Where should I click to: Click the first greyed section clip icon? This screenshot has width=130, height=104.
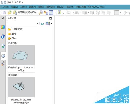(103, 12)
